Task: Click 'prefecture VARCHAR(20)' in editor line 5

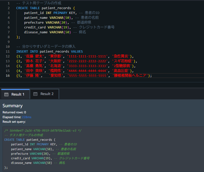Action: (x=46, y=22)
